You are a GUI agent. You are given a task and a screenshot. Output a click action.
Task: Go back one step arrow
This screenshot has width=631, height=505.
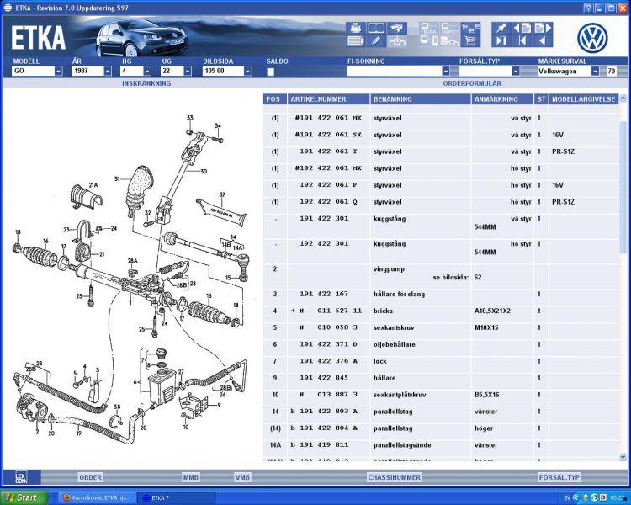(543, 41)
